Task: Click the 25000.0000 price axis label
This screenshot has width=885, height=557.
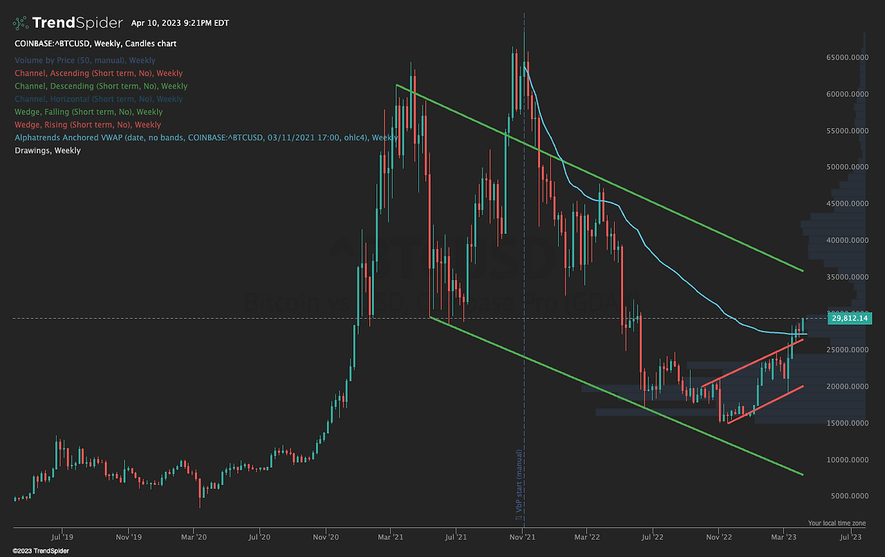Action: [x=847, y=349]
